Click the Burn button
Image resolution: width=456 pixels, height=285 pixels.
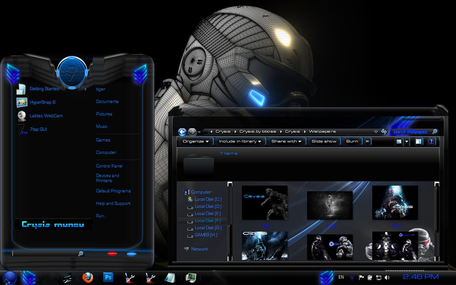[352, 141]
